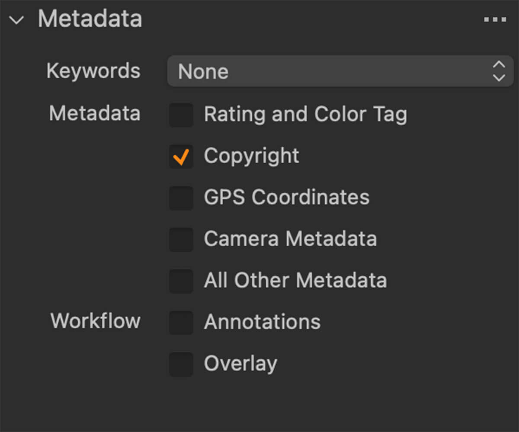The width and height of the screenshot is (519, 432).
Task: Click the All Other Metadata label text
Action: coord(295,281)
